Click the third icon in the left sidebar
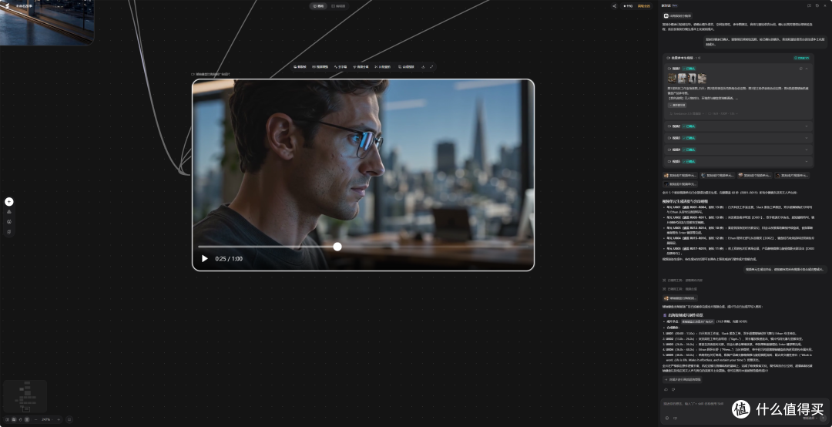Image resolution: width=832 pixels, height=427 pixels. pyautogui.click(x=9, y=222)
